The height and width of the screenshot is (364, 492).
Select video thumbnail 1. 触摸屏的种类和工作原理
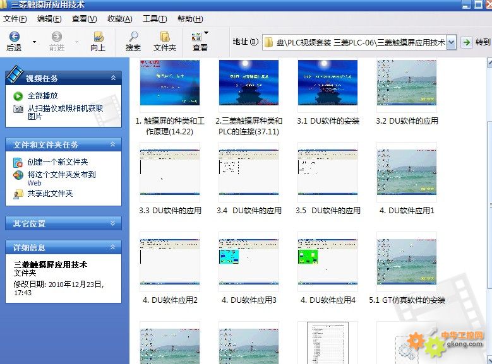pos(170,83)
